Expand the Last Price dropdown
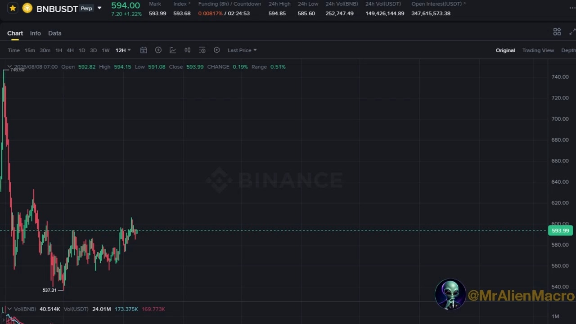 click(242, 50)
